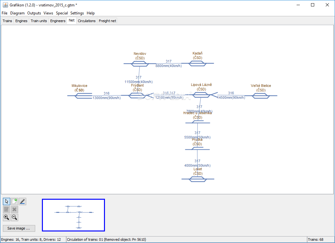
Task: Select the Kadaň station node
Action: pyautogui.click(x=197, y=63)
